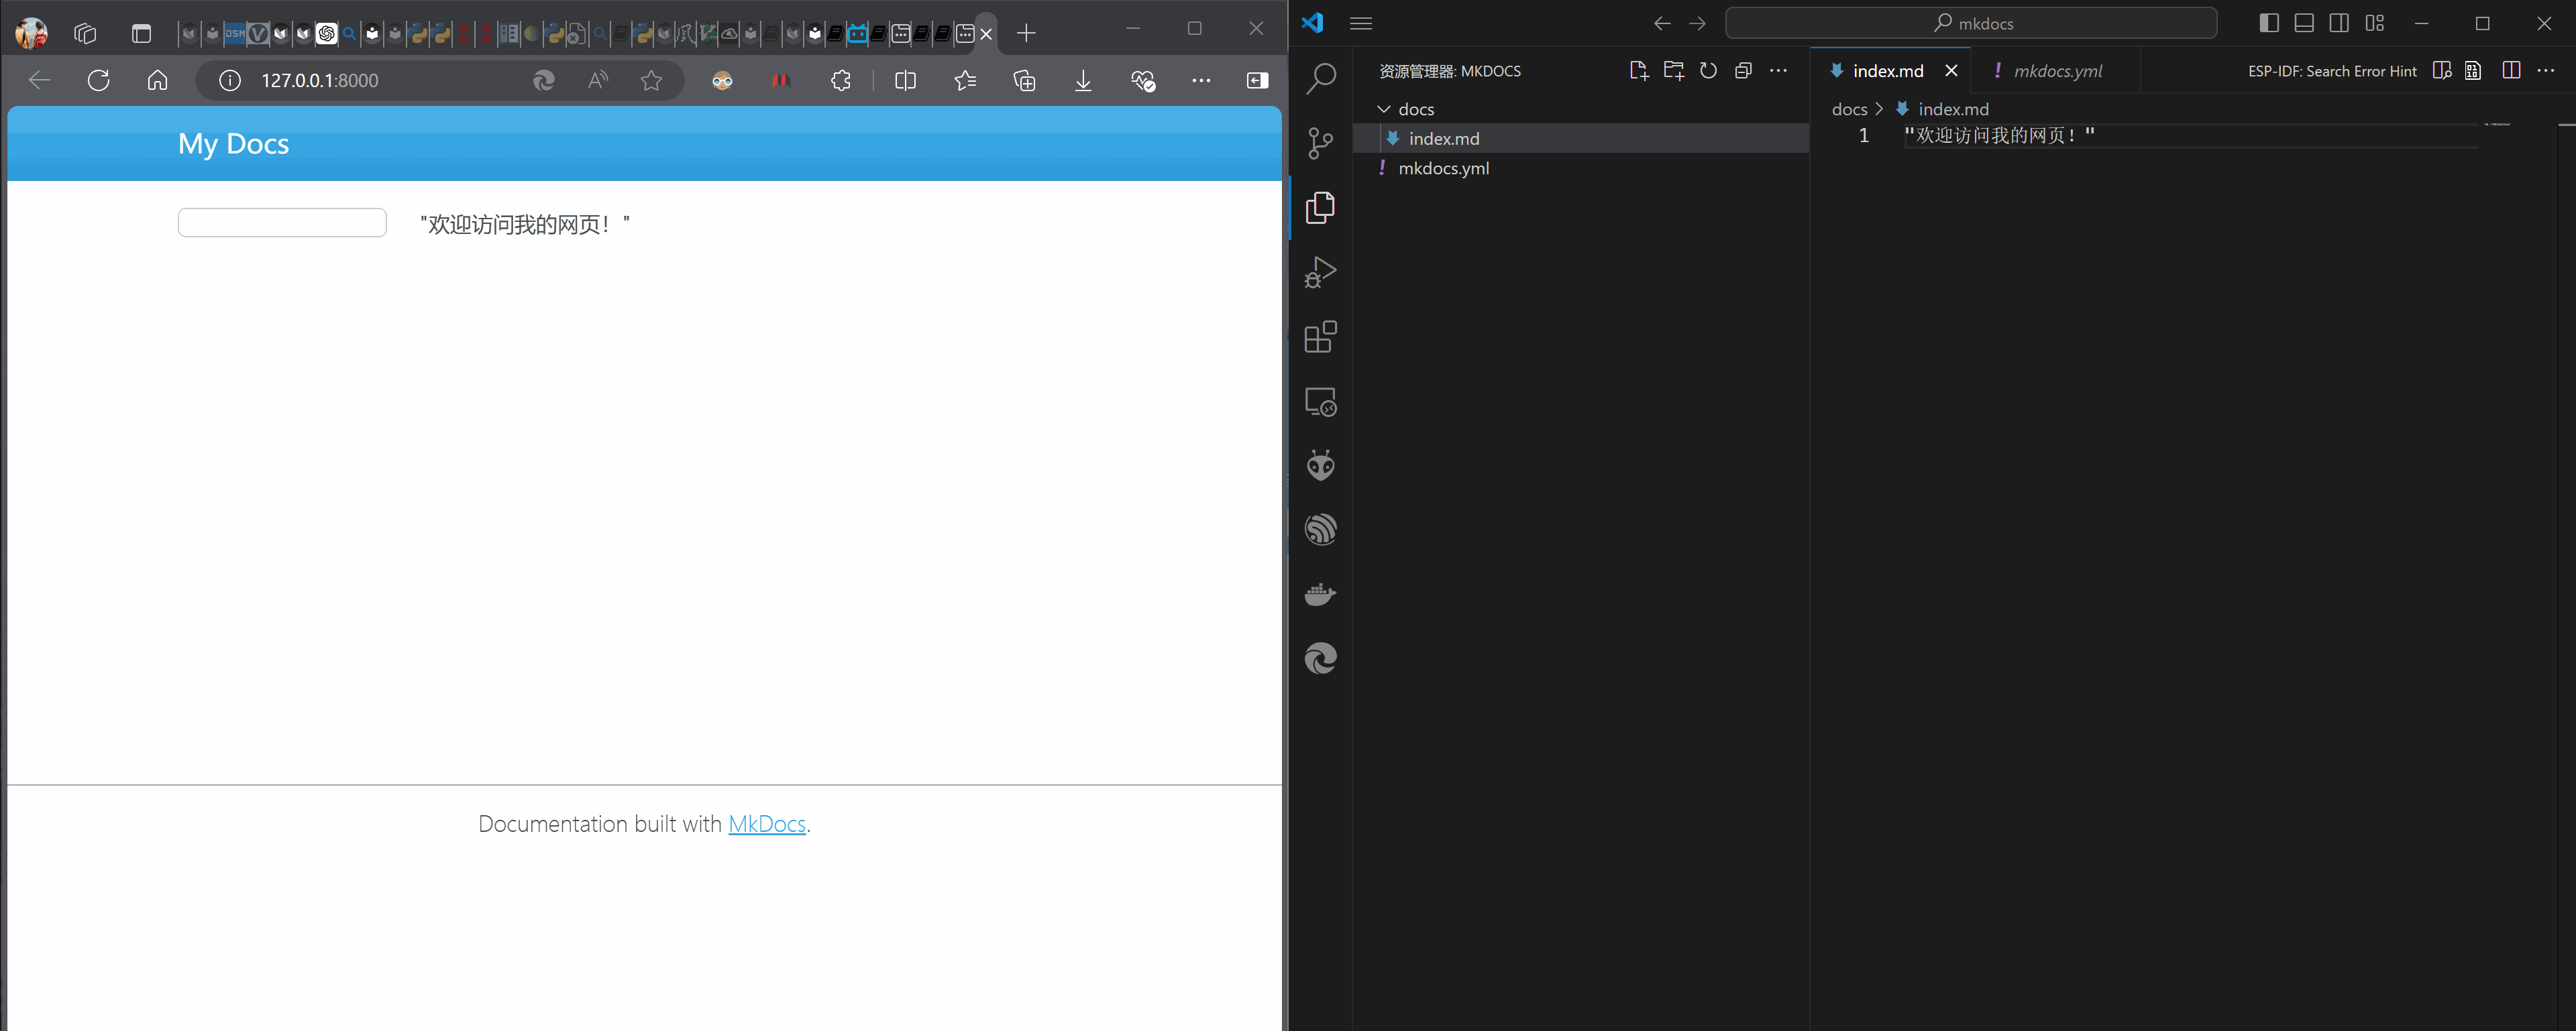Select mkdocs.yml in file tree
2576x1031 pixels.
coord(1443,168)
